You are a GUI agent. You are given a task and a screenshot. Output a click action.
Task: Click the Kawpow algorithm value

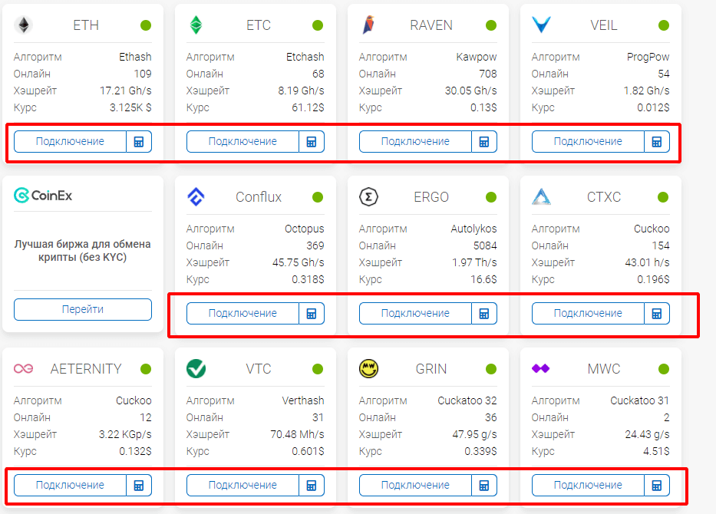pyautogui.click(x=477, y=57)
